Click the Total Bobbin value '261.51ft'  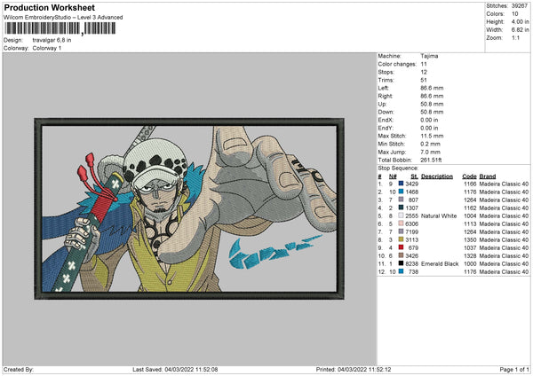coord(431,161)
